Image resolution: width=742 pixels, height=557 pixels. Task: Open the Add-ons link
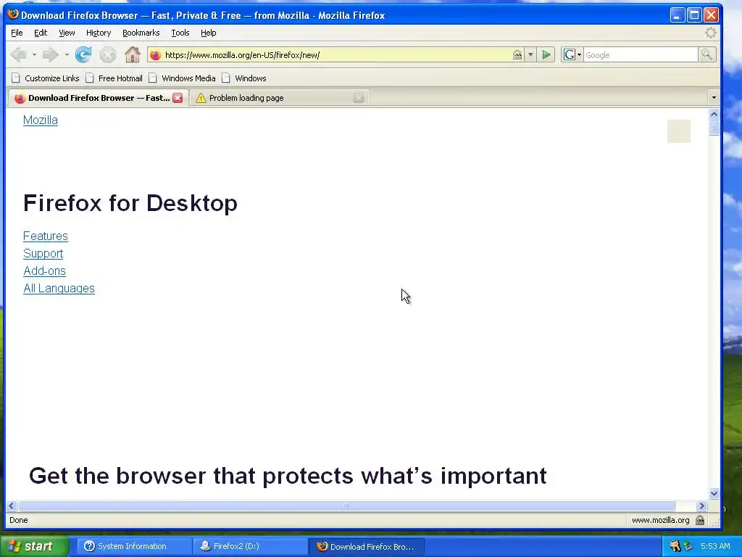[44, 271]
